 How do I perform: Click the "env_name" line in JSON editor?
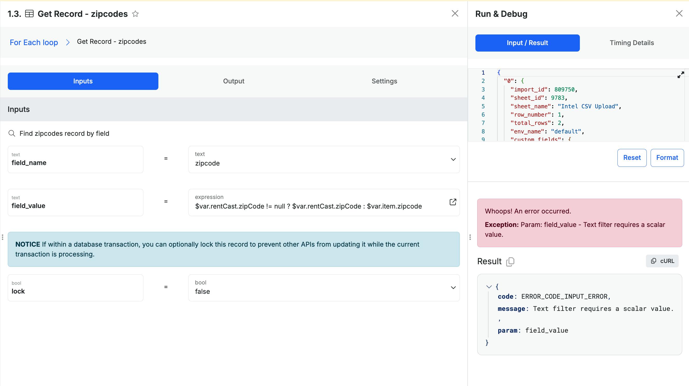pyautogui.click(x=547, y=131)
